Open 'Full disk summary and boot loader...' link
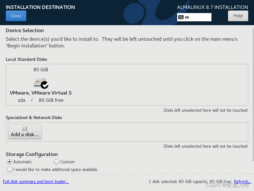 pos(36,181)
